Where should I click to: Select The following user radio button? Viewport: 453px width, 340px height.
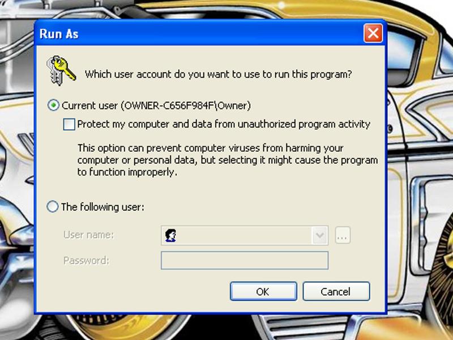click(x=53, y=207)
